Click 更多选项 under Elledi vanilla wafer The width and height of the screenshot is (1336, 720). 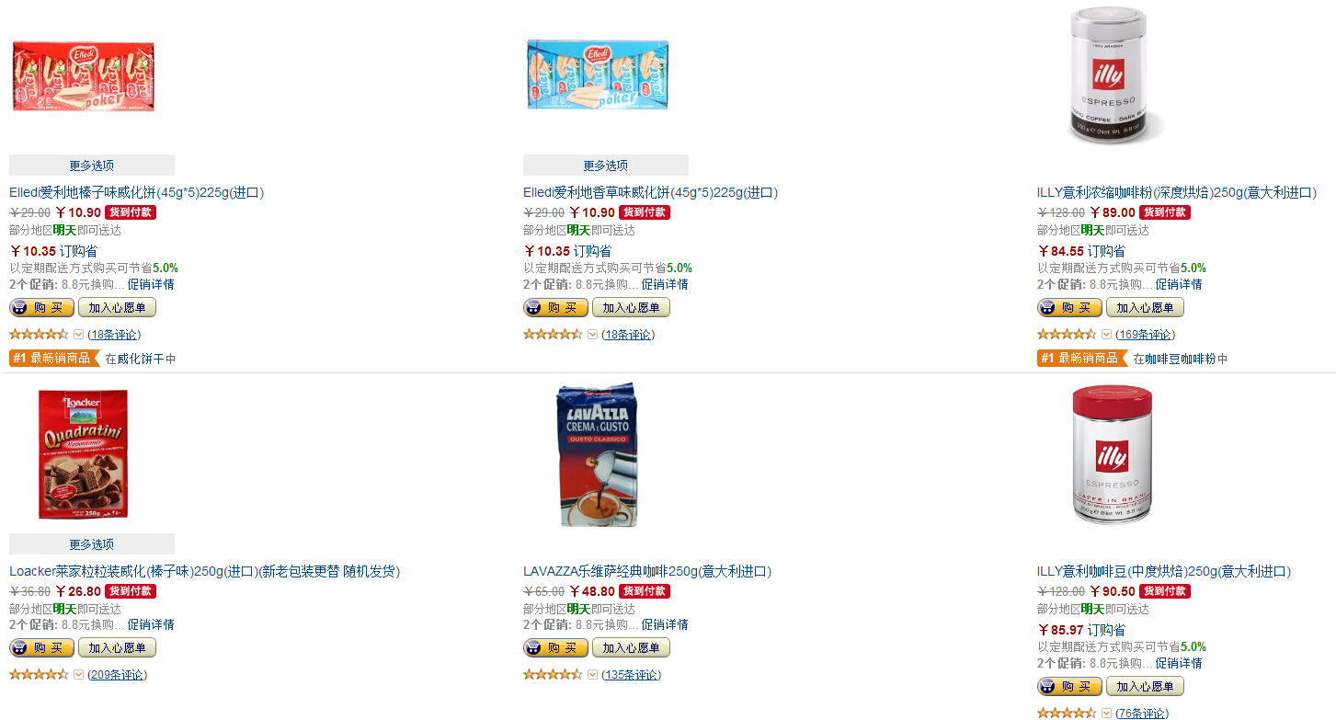(x=606, y=166)
